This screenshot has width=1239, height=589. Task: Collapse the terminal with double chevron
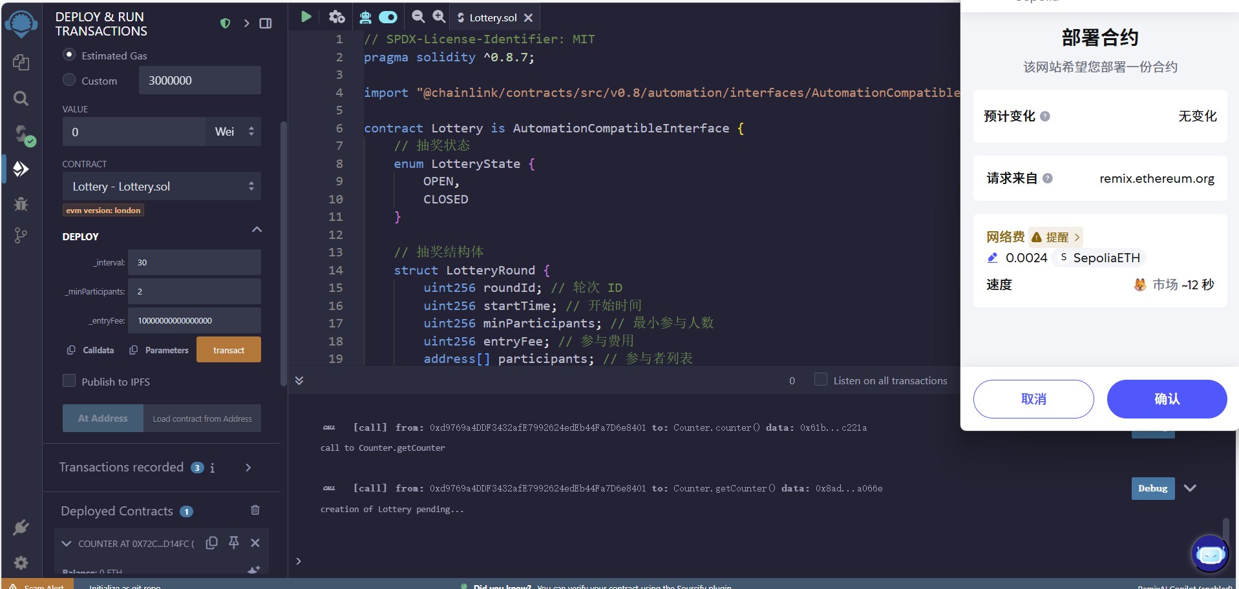[299, 380]
